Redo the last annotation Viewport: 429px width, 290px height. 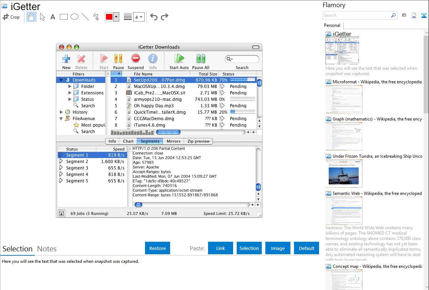[x=164, y=17]
